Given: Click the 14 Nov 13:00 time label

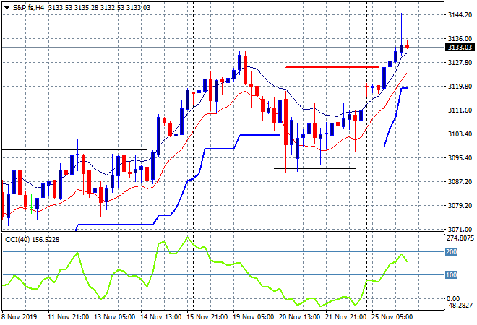Looking at the screenshot, I should point(161,317).
